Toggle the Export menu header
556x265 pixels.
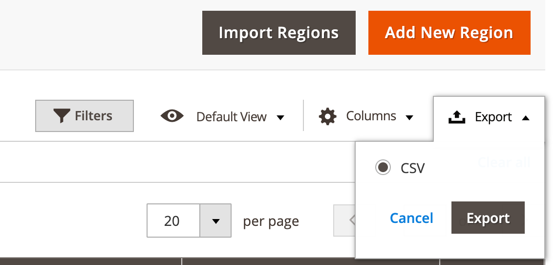pos(489,117)
